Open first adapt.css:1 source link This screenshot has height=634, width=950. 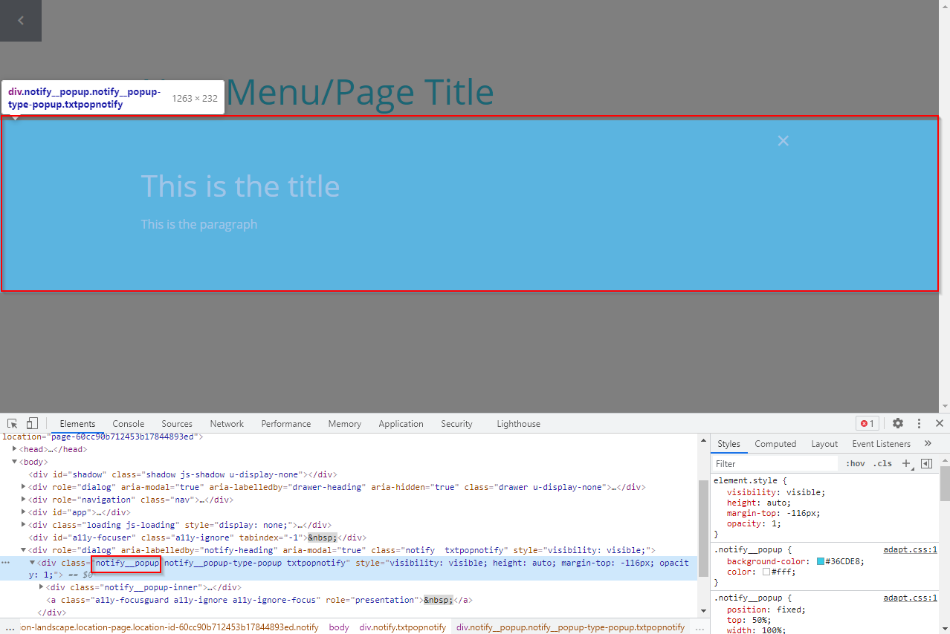[x=911, y=550]
